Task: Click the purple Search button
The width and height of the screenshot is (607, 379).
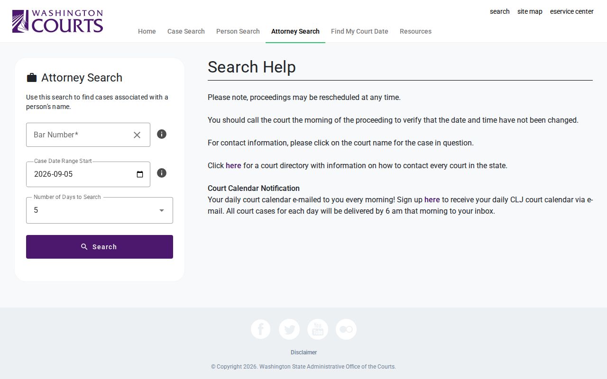Action: [100, 247]
